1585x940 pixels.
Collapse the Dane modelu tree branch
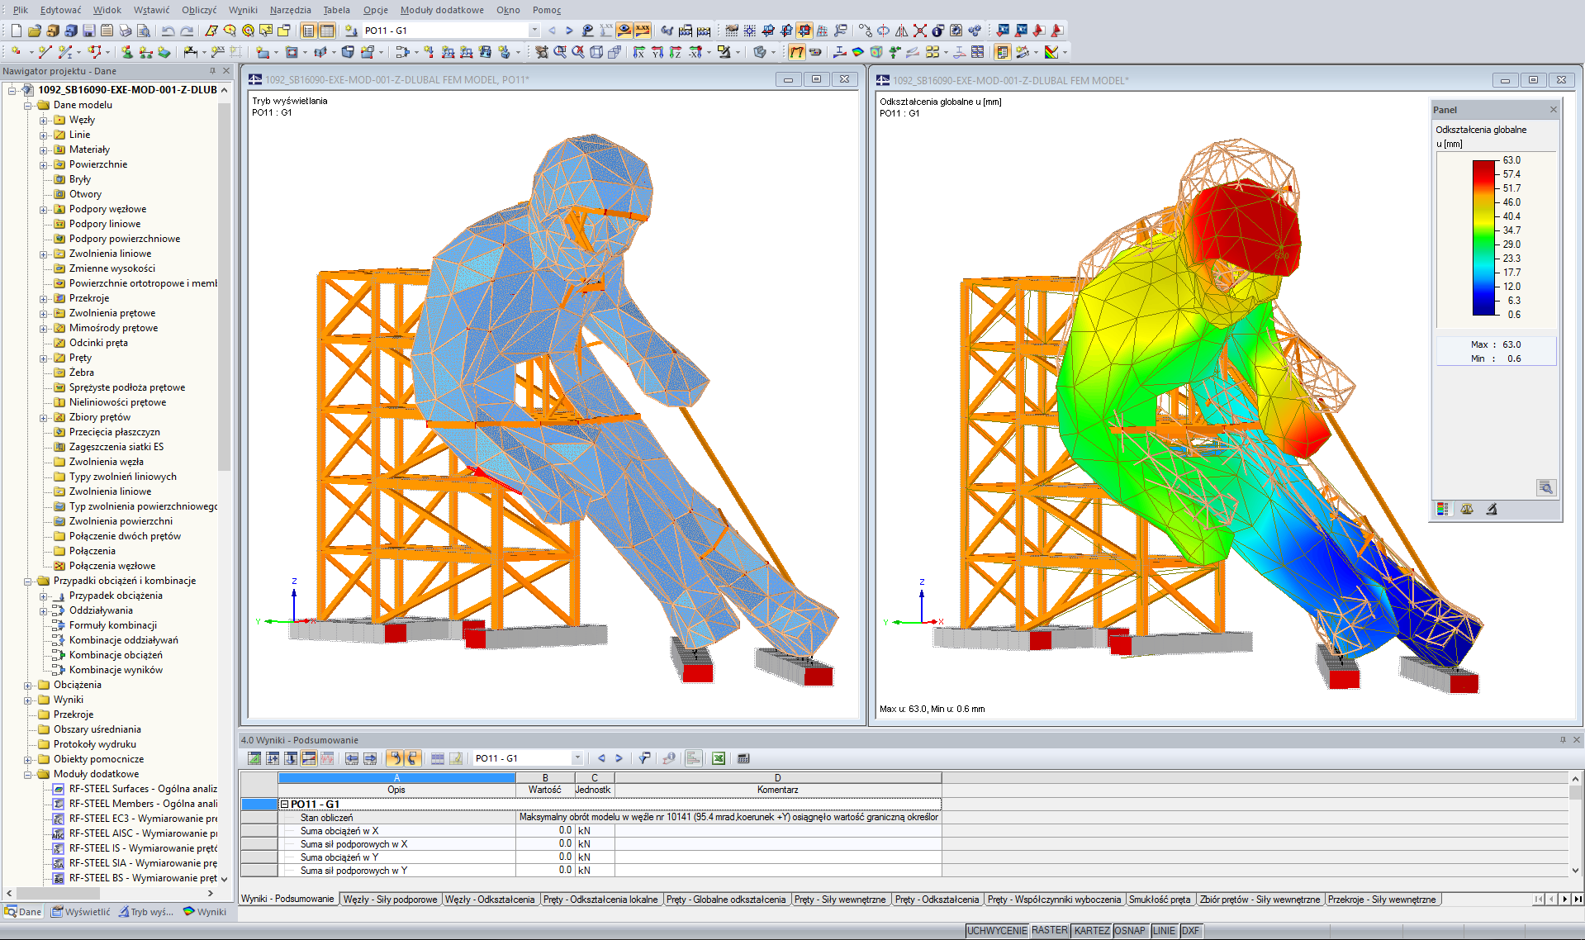pyautogui.click(x=27, y=105)
